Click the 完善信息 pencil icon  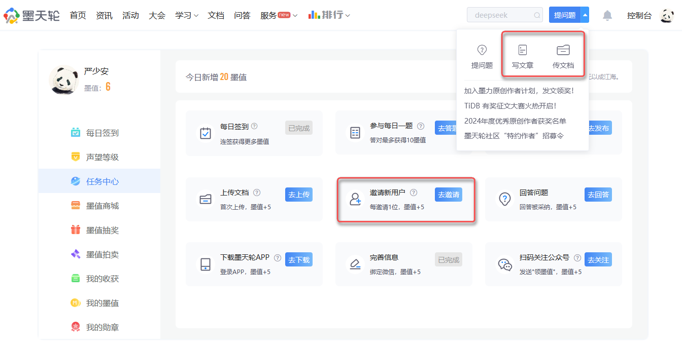click(355, 264)
